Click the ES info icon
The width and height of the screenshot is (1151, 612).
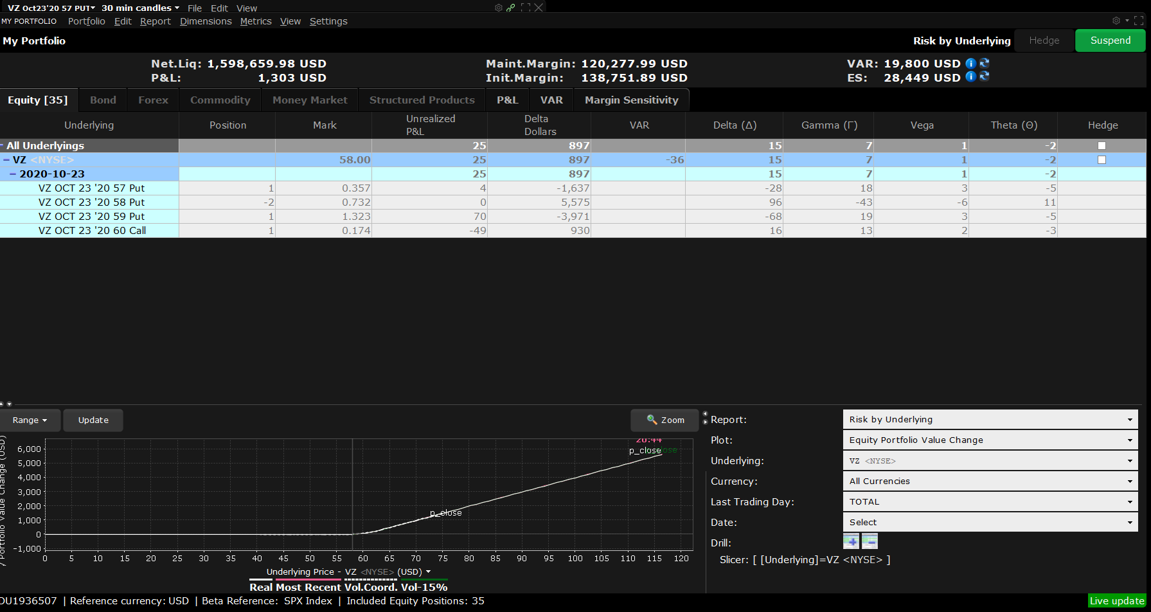coord(970,77)
